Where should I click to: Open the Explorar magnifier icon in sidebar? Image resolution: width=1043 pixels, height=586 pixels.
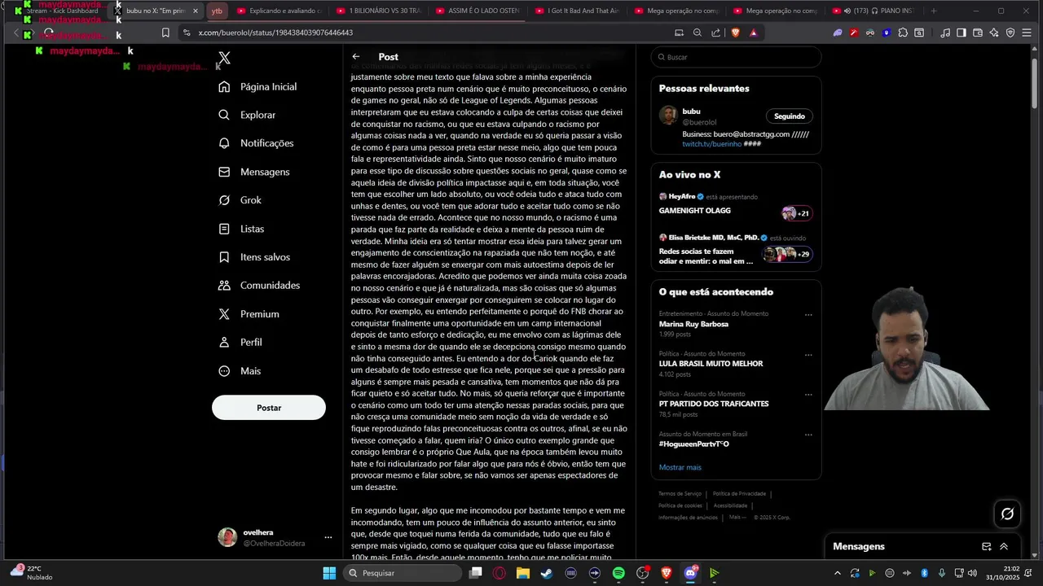point(224,115)
